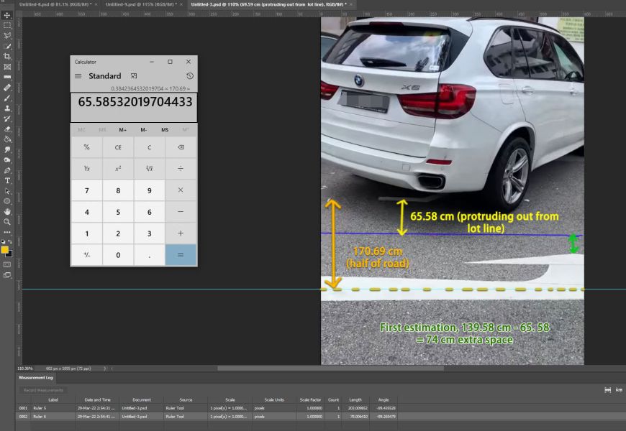Viewport: 626px width, 431px height.
Task: Select the Brush tool
Action: click(x=7, y=98)
